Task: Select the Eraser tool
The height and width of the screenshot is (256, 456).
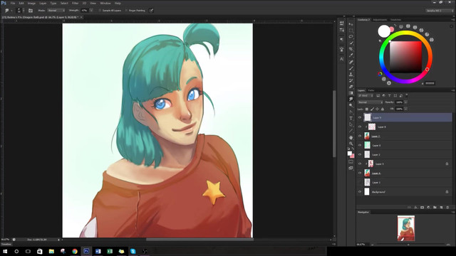Action: (x=351, y=87)
